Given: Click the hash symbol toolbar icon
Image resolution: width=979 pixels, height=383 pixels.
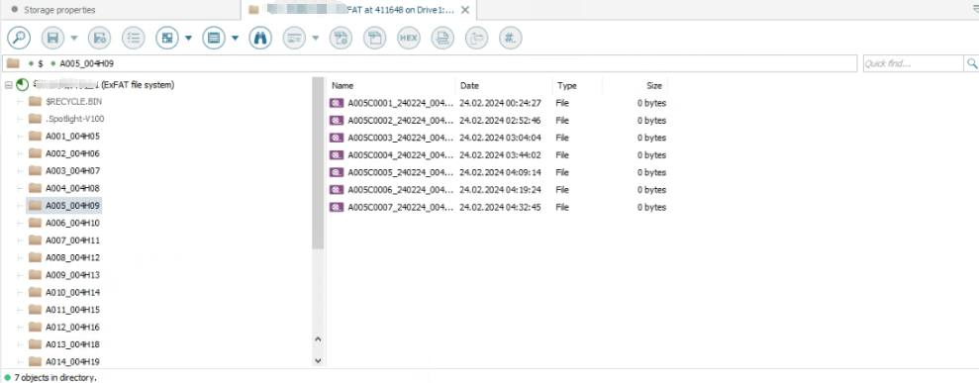Looking at the screenshot, I should [510, 38].
